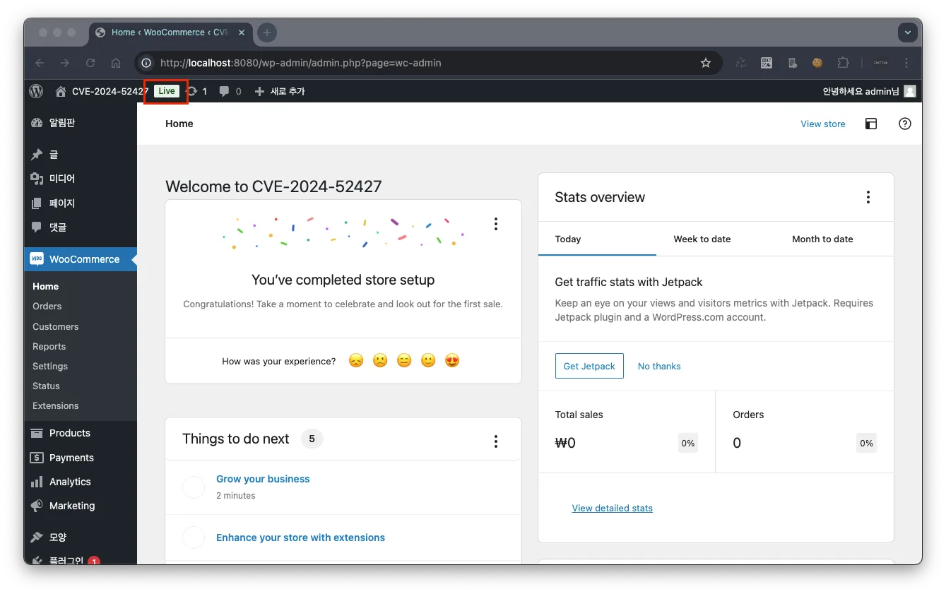This screenshot has width=946, height=594.
Task: Open the tab search dropdown arrow
Action: (x=907, y=32)
